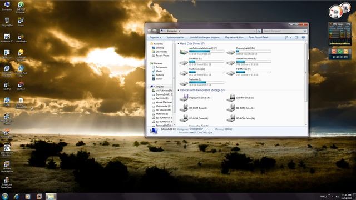This screenshot has width=356, height=200.
Task: Click the volume tray icon
Action: (x=337, y=197)
